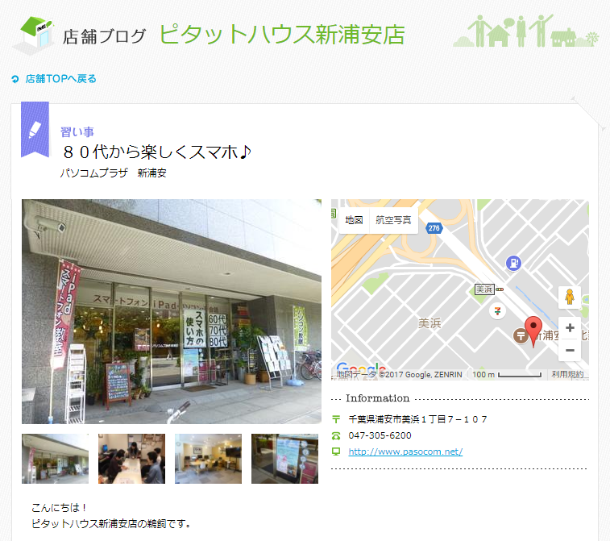The image size is (610, 541).
Task: Click the green house logo icon
Action: 35,35
